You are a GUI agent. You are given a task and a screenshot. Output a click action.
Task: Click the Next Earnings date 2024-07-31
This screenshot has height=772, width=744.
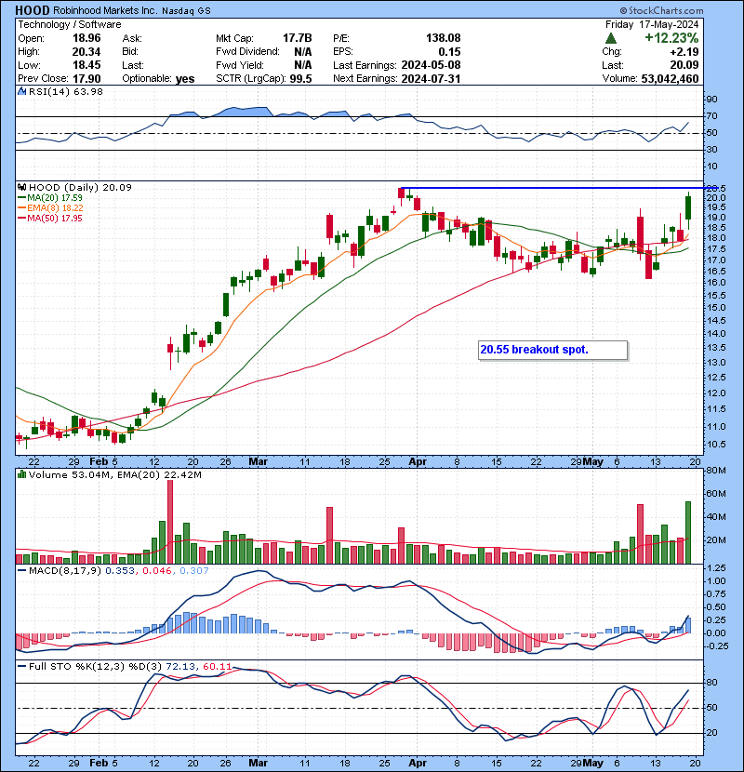(431, 79)
